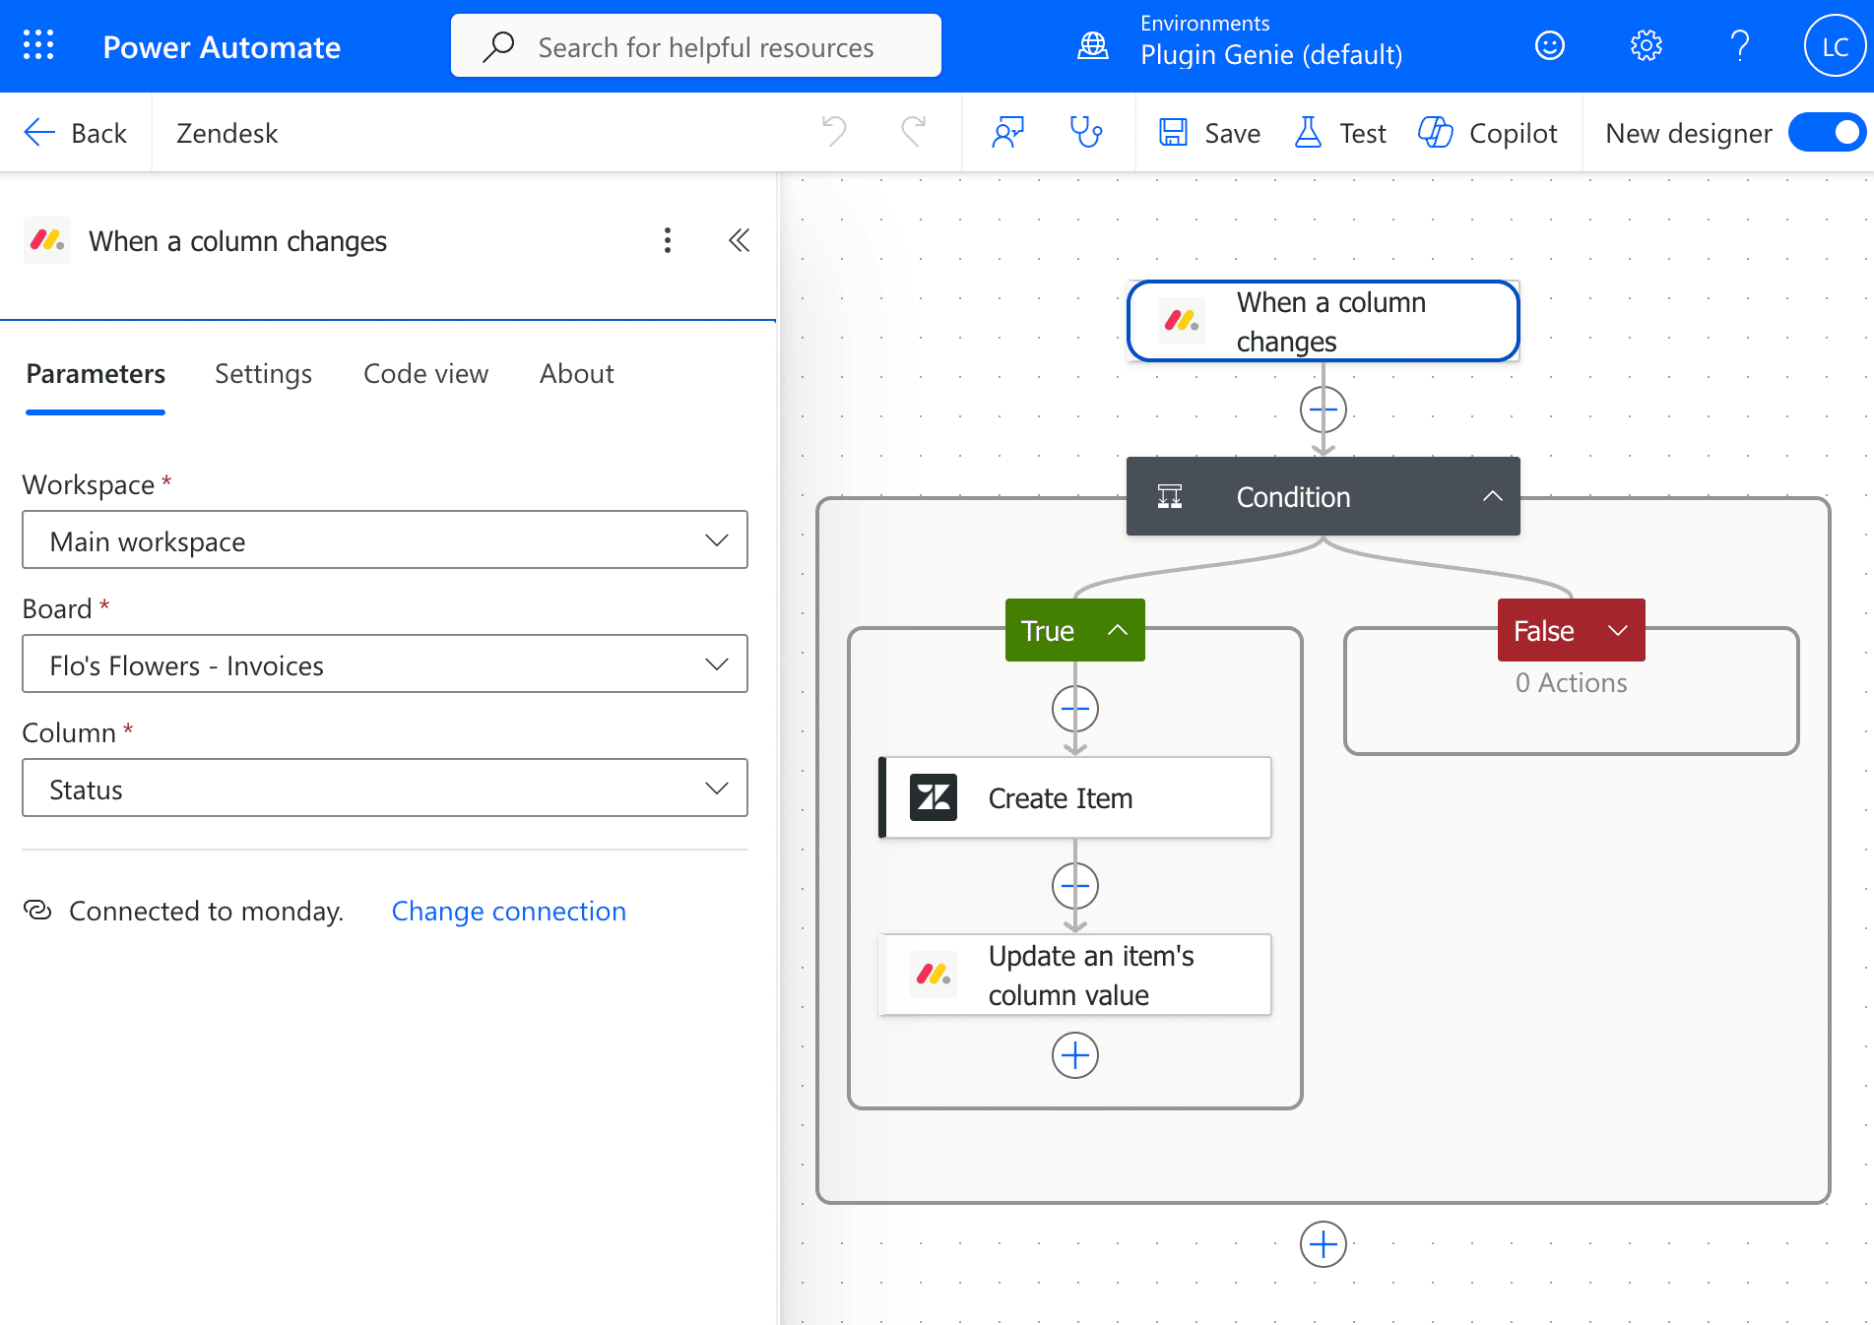This screenshot has width=1874, height=1325.
Task: Select the When a column changes trigger card
Action: point(1323,321)
